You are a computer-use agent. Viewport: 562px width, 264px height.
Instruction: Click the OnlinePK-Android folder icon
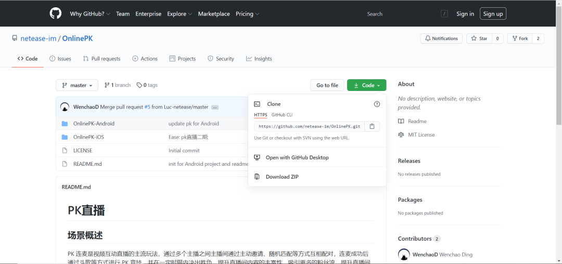(x=65, y=123)
